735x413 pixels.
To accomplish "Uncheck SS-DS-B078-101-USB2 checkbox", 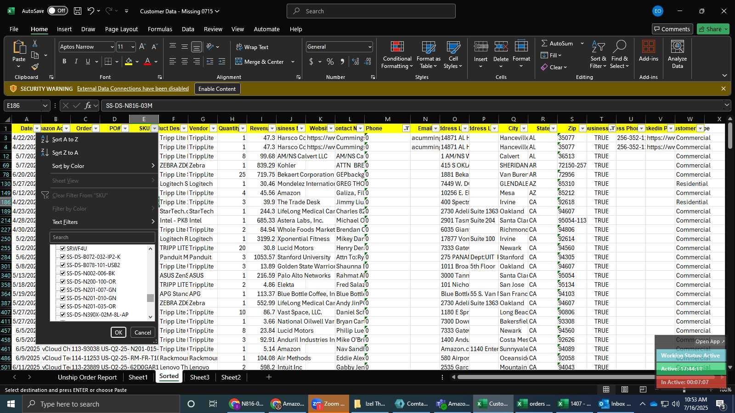I will point(63,265).
